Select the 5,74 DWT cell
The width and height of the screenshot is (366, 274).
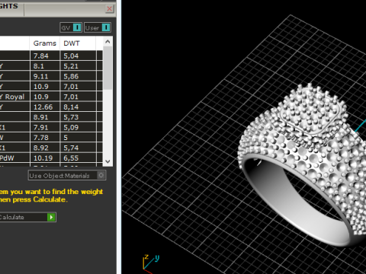tap(79, 148)
